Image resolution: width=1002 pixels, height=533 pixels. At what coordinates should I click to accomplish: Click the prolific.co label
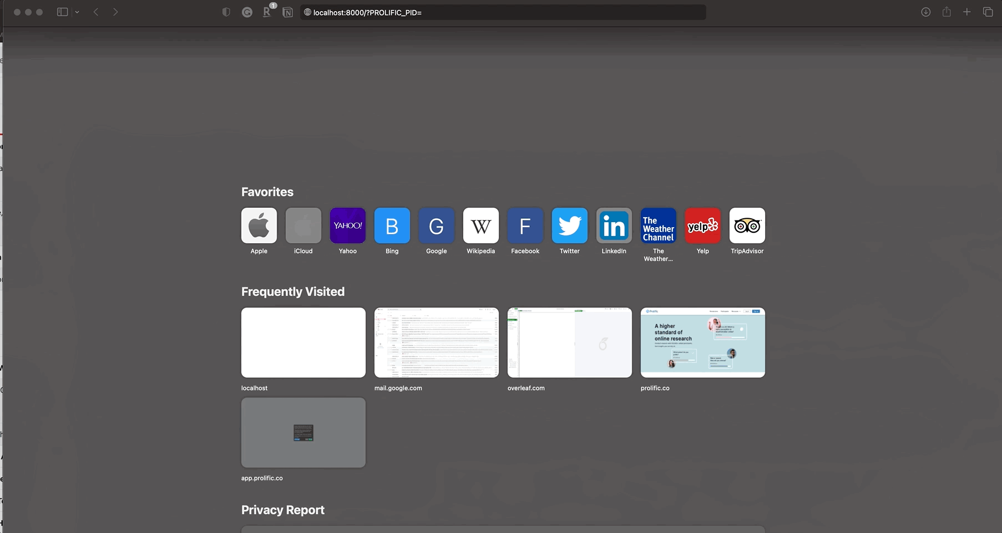click(655, 388)
